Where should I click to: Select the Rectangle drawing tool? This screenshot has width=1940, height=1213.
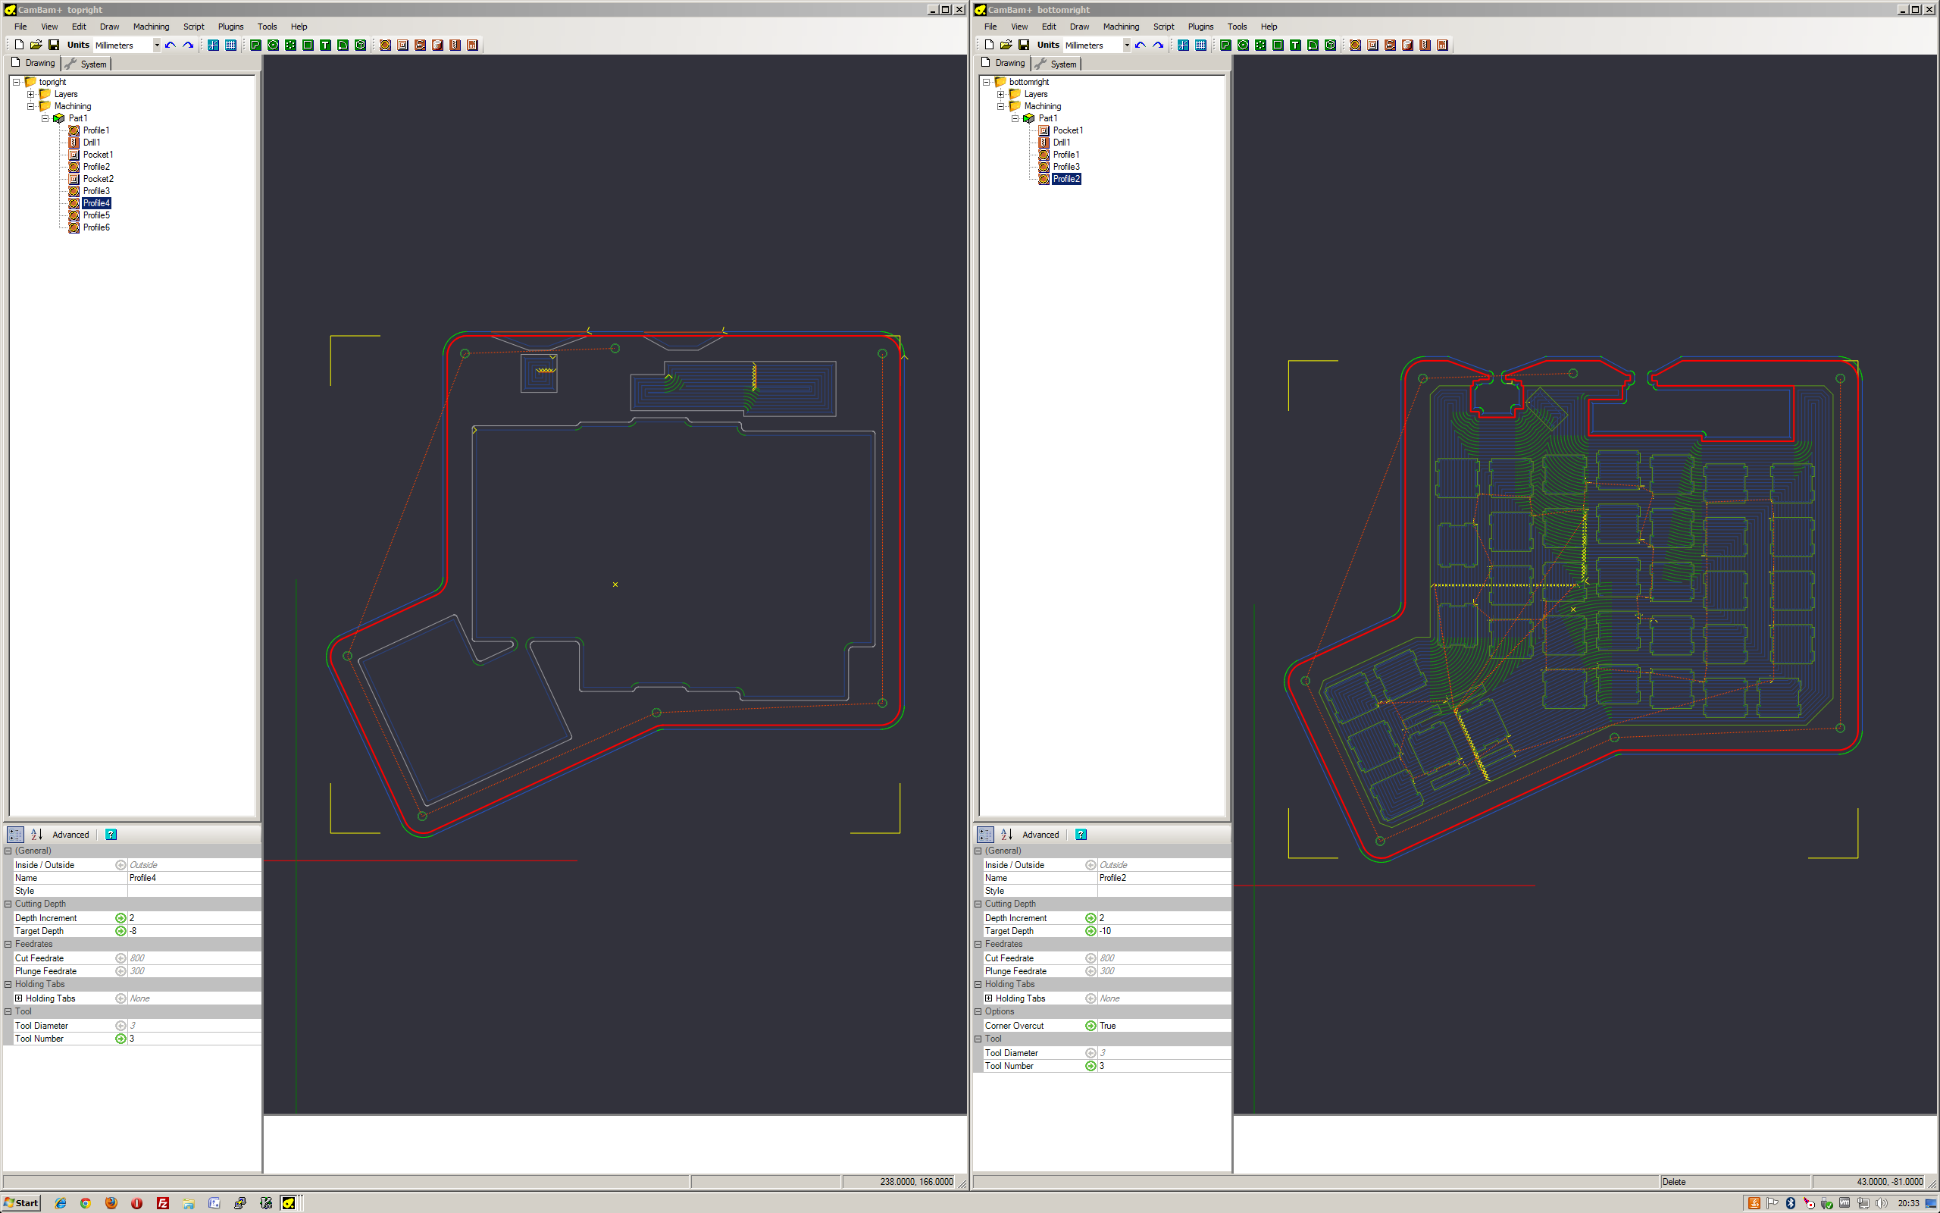[308, 45]
